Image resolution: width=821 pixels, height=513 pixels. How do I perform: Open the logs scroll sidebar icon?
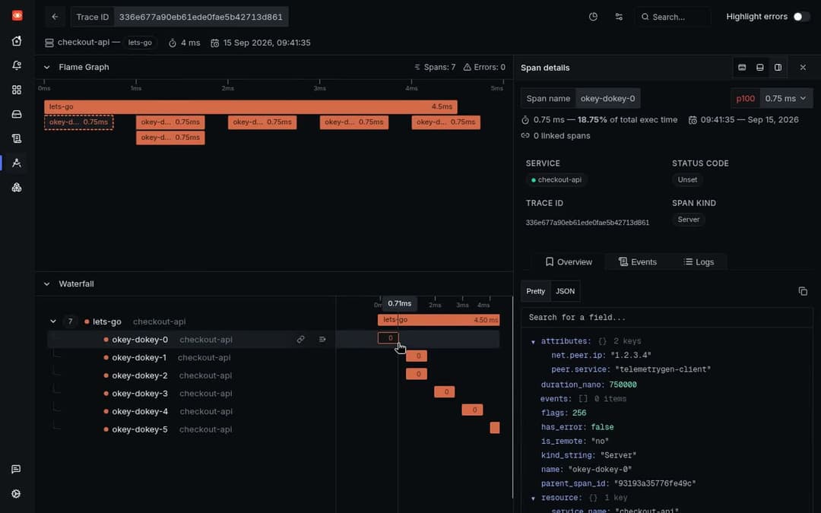tap(17, 138)
